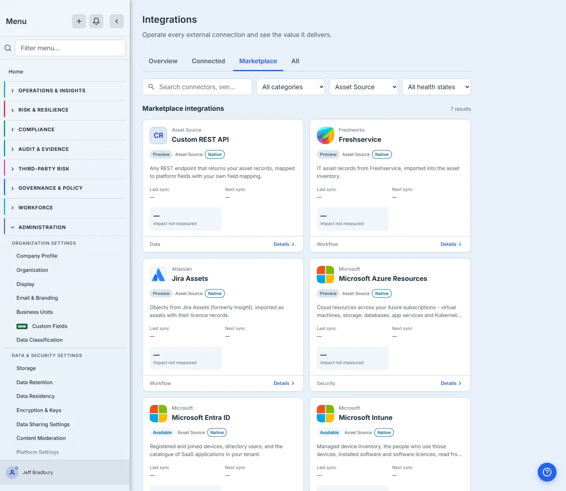Open Content Moderation settings

[41, 438]
